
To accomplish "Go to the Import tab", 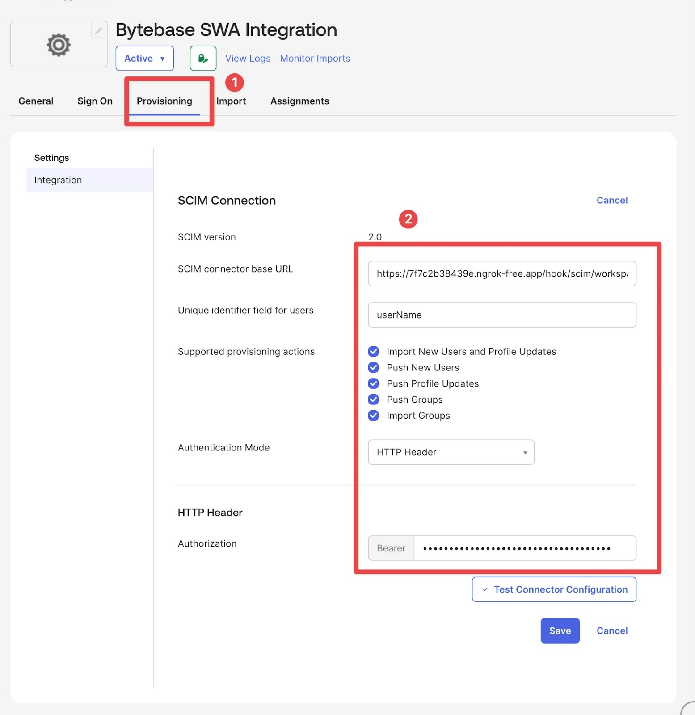I will point(231,101).
